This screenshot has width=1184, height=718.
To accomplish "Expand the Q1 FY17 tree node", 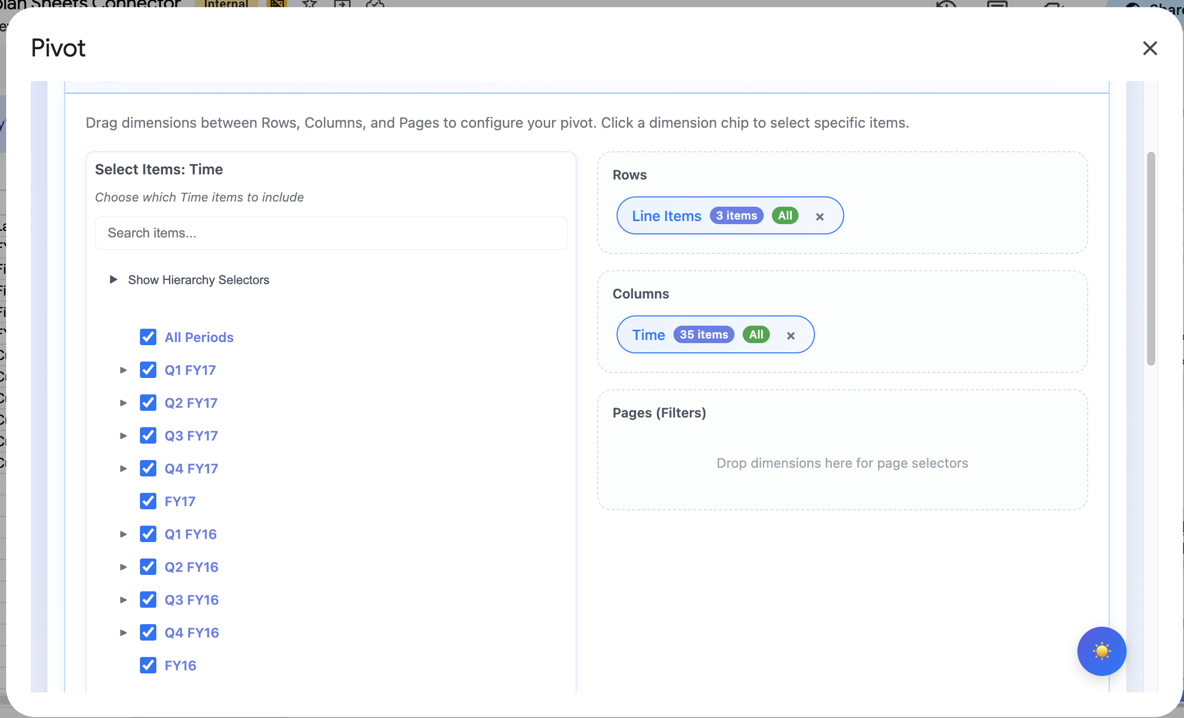I will pyautogui.click(x=123, y=369).
